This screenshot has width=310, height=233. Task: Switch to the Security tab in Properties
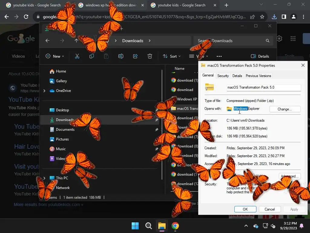[x=223, y=76]
